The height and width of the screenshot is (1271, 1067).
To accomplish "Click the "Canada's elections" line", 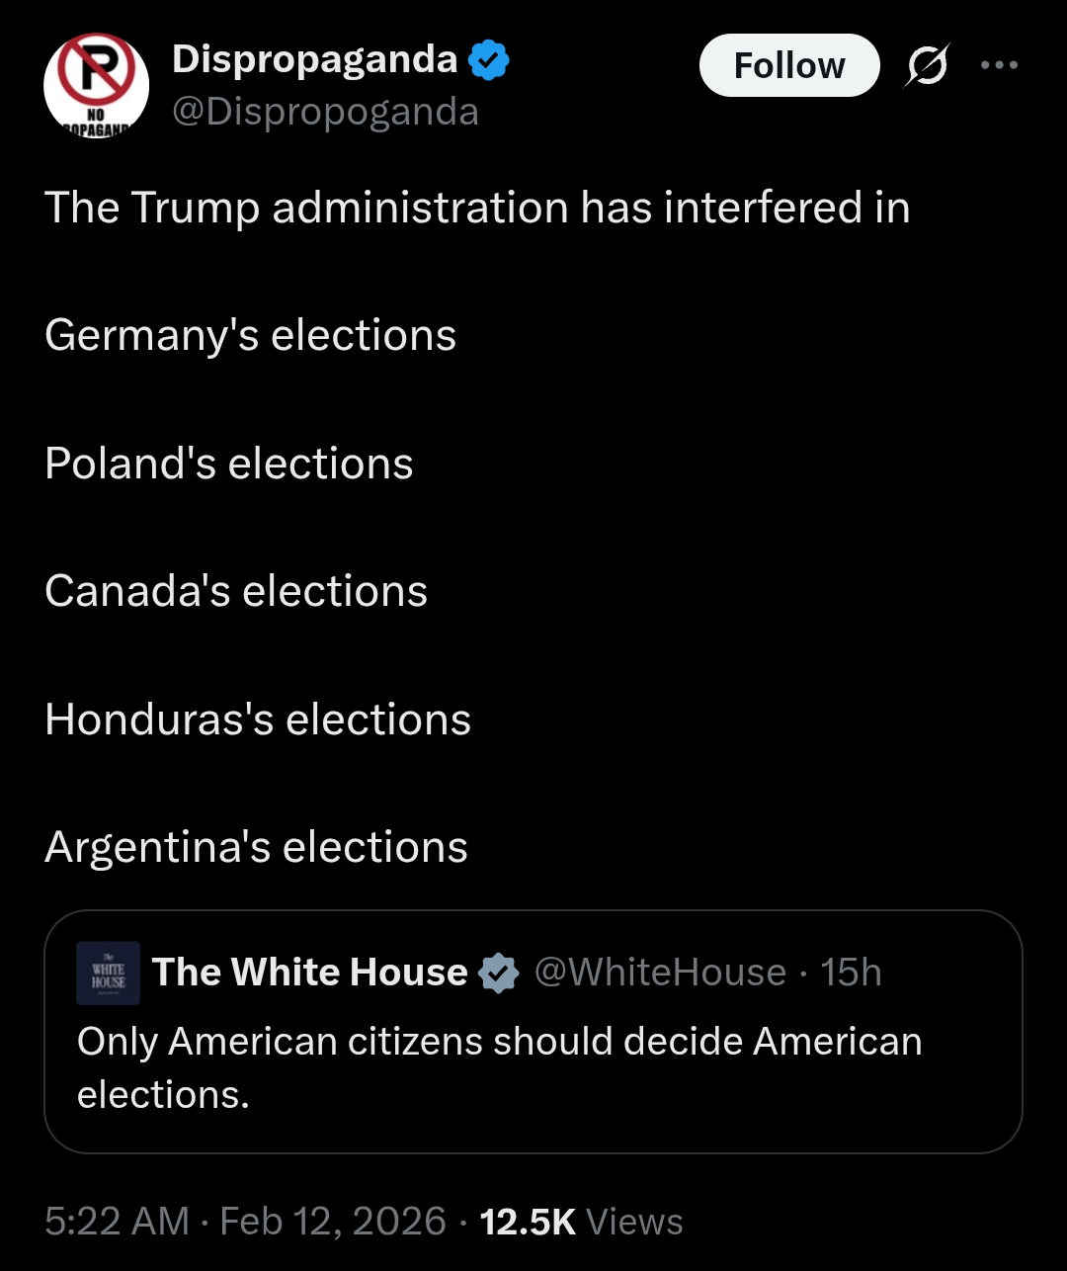I will (236, 591).
